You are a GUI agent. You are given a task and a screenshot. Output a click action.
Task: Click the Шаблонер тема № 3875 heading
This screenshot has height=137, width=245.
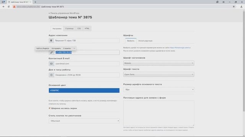[x=70, y=17]
